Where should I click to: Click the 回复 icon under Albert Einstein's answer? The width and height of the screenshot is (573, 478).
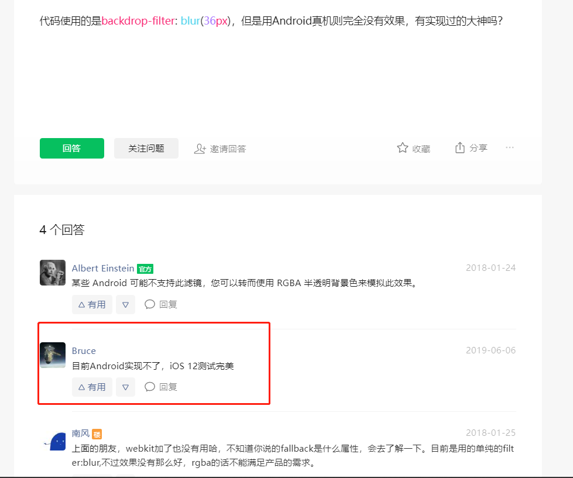point(150,304)
